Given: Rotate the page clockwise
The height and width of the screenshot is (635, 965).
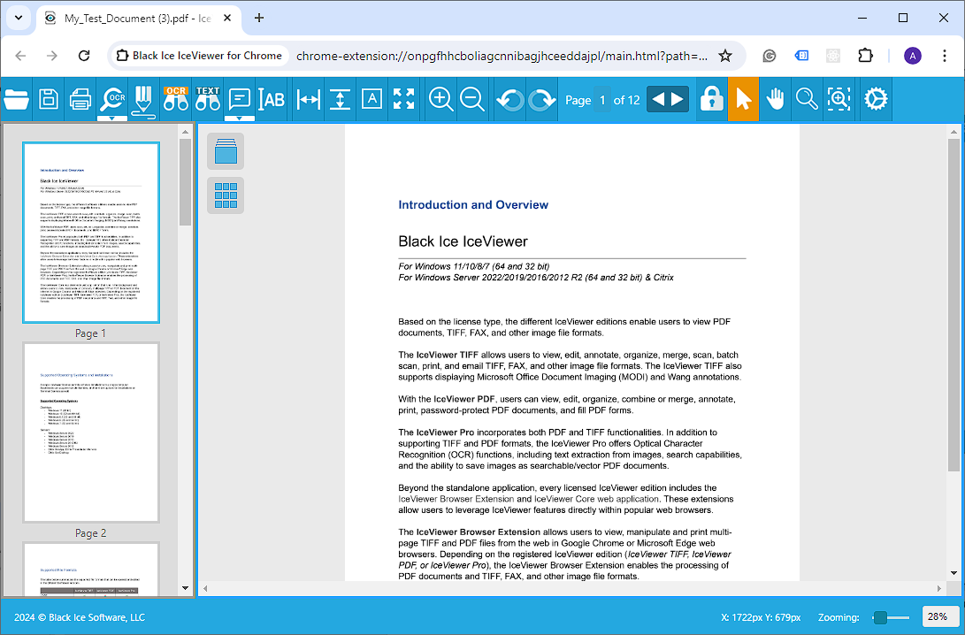Looking at the screenshot, I should (541, 100).
